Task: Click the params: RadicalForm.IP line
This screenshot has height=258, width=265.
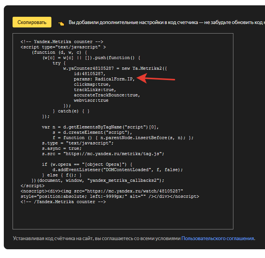Action: tap(104, 79)
